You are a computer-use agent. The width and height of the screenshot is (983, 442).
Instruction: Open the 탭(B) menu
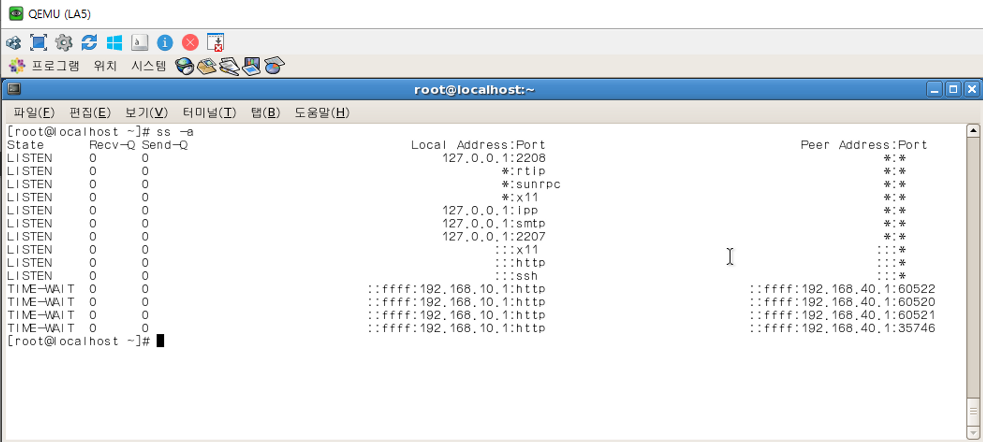(265, 112)
